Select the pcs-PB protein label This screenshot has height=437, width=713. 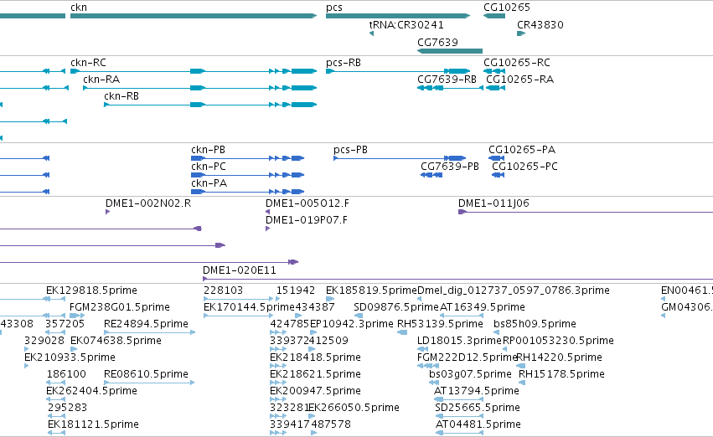click(x=350, y=150)
